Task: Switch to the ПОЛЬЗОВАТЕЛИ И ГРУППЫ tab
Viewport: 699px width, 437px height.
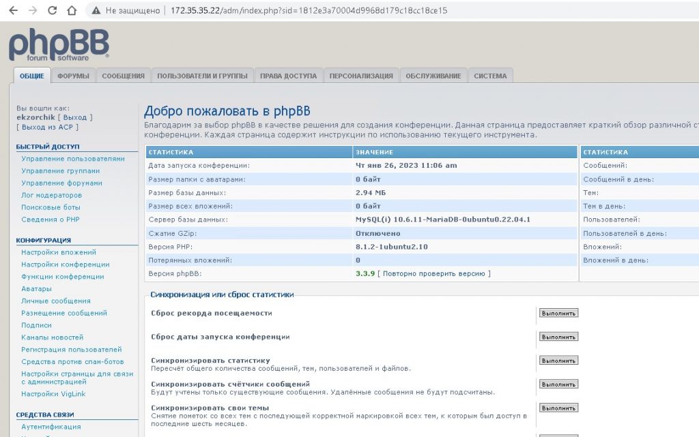Action: 202,76
